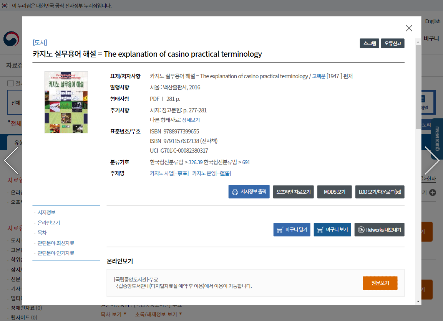Select 목차 in the side navigation

(42, 233)
